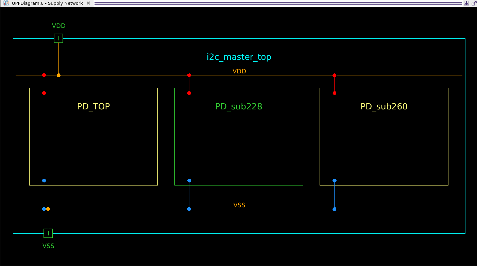Screen dimensions: 477x266
Task: Click the i2c_master_top design title
Action: [x=239, y=57]
